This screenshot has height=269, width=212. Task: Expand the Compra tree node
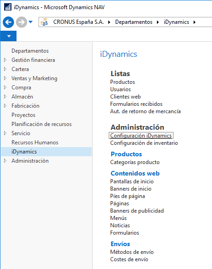tap(5, 88)
